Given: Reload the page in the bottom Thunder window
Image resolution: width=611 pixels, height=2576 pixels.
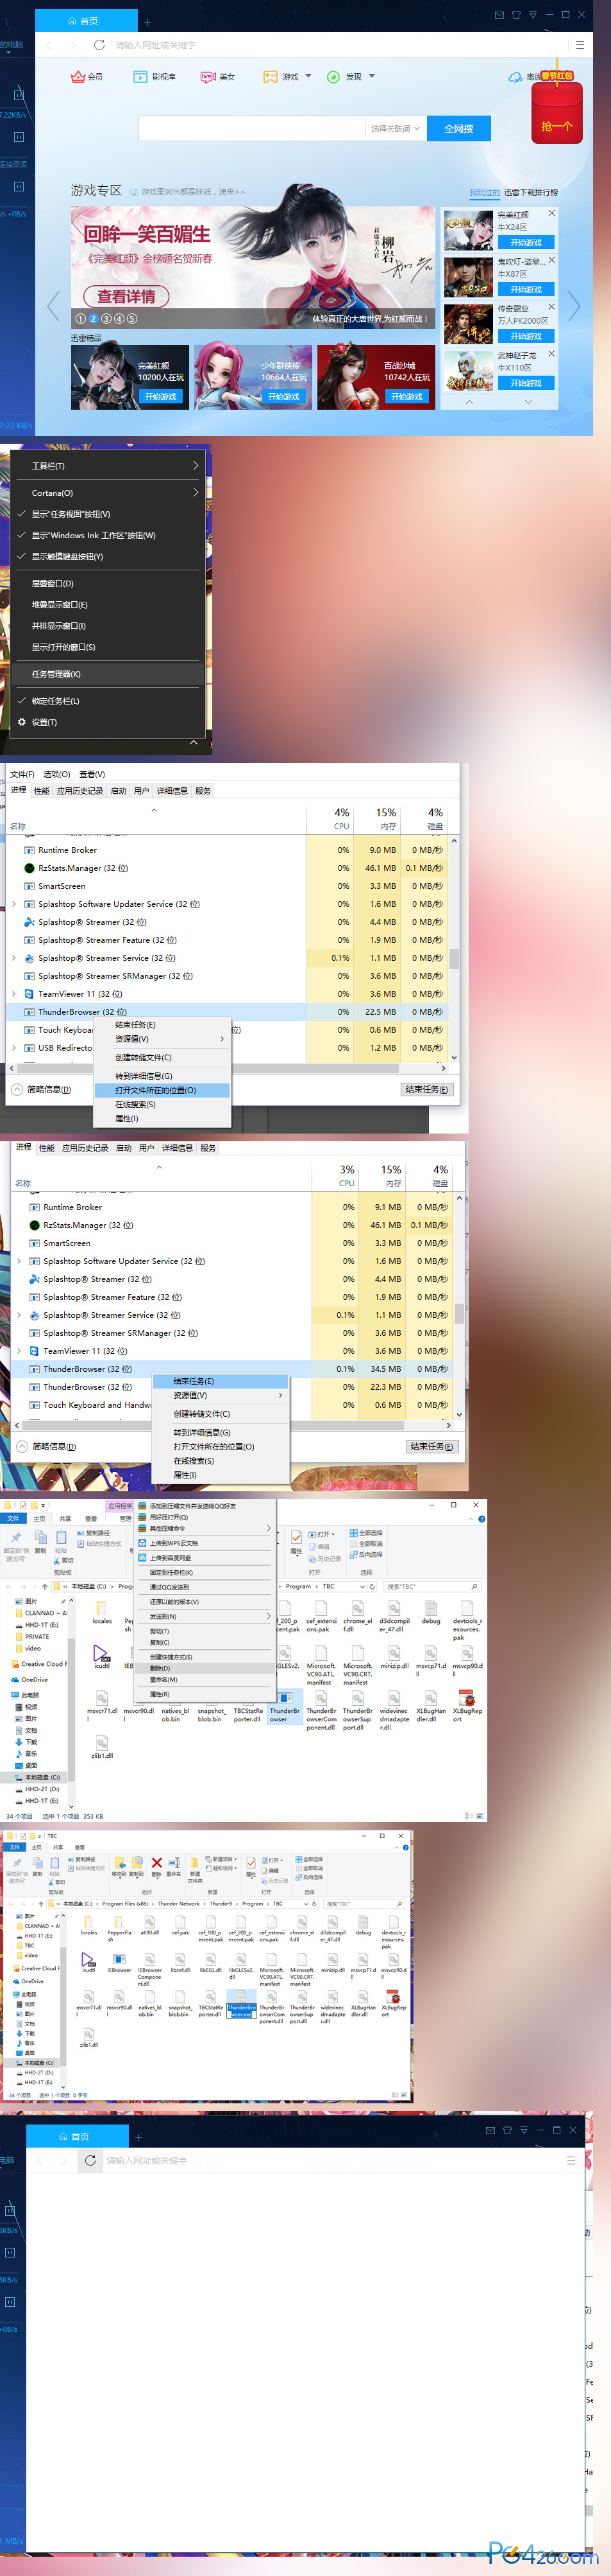Looking at the screenshot, I should pos(90,2160).
